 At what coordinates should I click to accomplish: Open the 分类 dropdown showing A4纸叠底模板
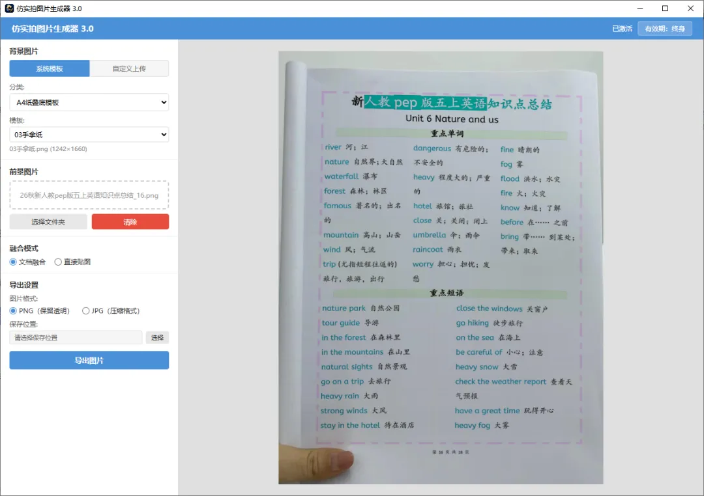click(89, 102)
